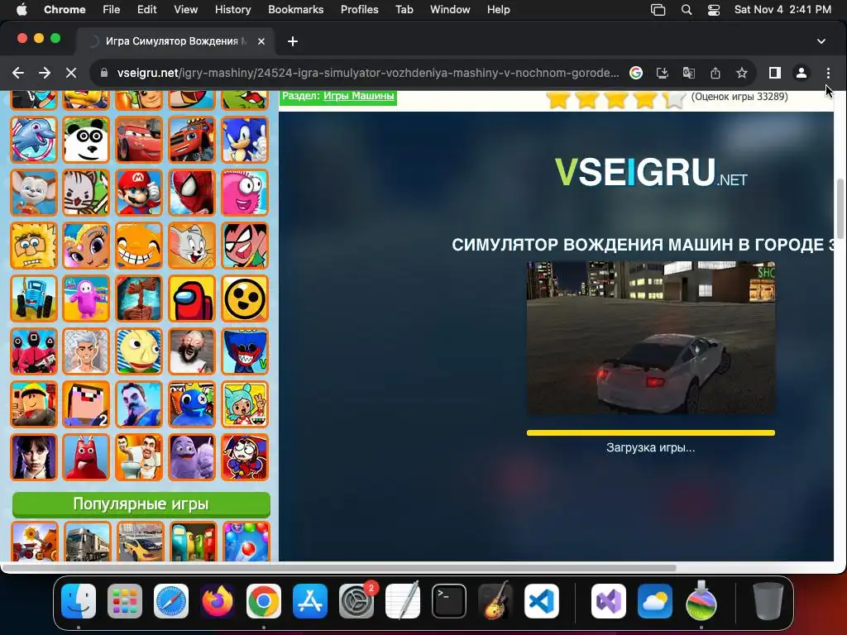The height and width of the screenshot is (635, 847).
Task: Open the Squid Game guards icon
Action: [x=33, y=351]
